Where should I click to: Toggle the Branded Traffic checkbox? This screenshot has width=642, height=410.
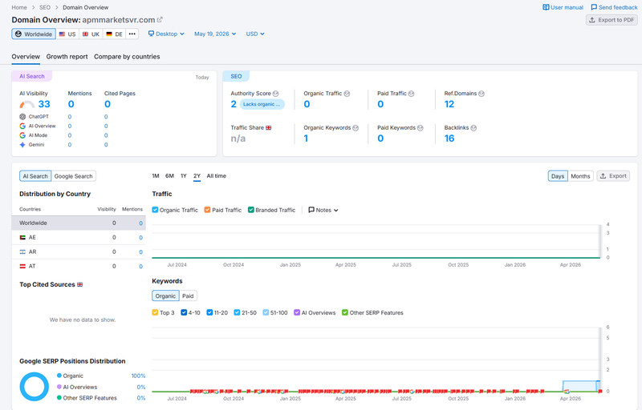pos(251,210)
